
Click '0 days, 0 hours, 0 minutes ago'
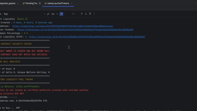pyautogui.click(x=33, y=23)
